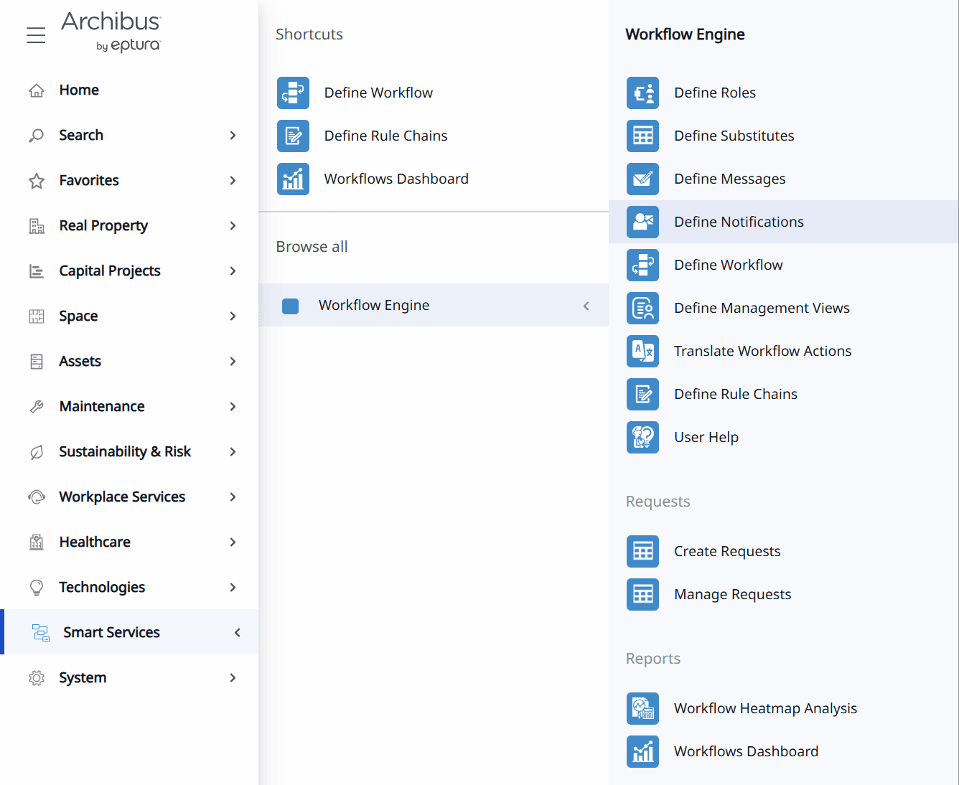The image size is (959, 785).
Task: Click the Workflow Heatmap Analysis icon
Action: pyautogui.click(x=642, y=708)
